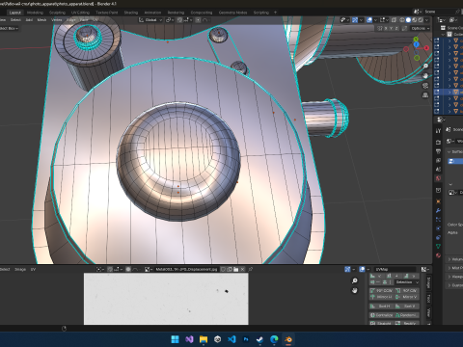Click the red X axis on navigation gizmo
The width and height of the screenshot is (463, 347).
426,48
